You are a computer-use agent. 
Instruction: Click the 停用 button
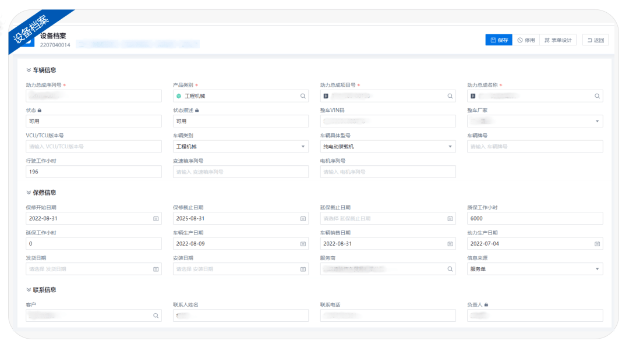point(526,40)
